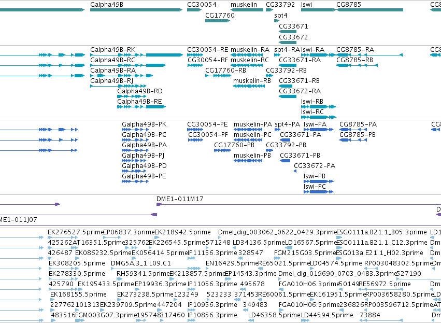
Task: Click the spt4 gene label
Action: click(x=281, y=16)
